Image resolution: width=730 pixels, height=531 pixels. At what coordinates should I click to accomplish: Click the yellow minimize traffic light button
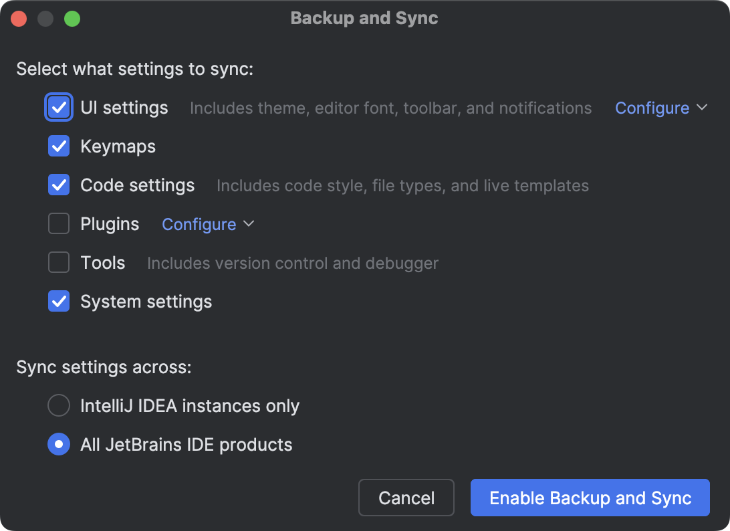[45, 19]
